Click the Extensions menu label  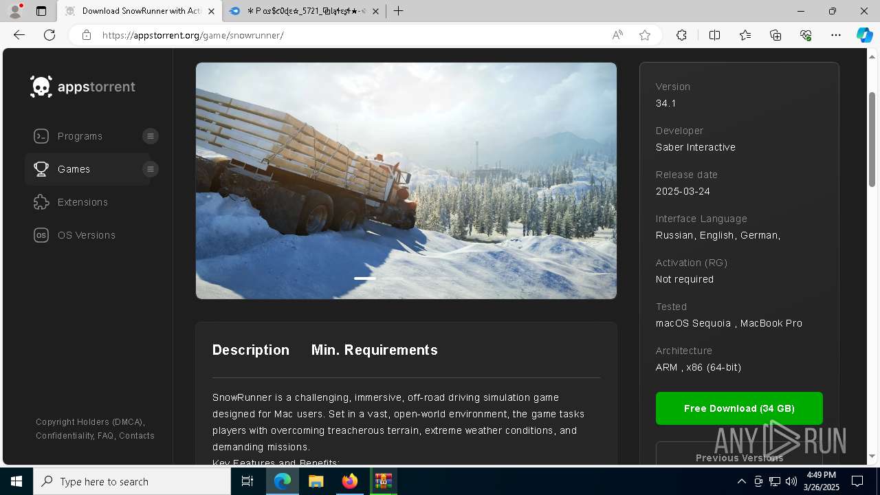click(x=82, y=202)
